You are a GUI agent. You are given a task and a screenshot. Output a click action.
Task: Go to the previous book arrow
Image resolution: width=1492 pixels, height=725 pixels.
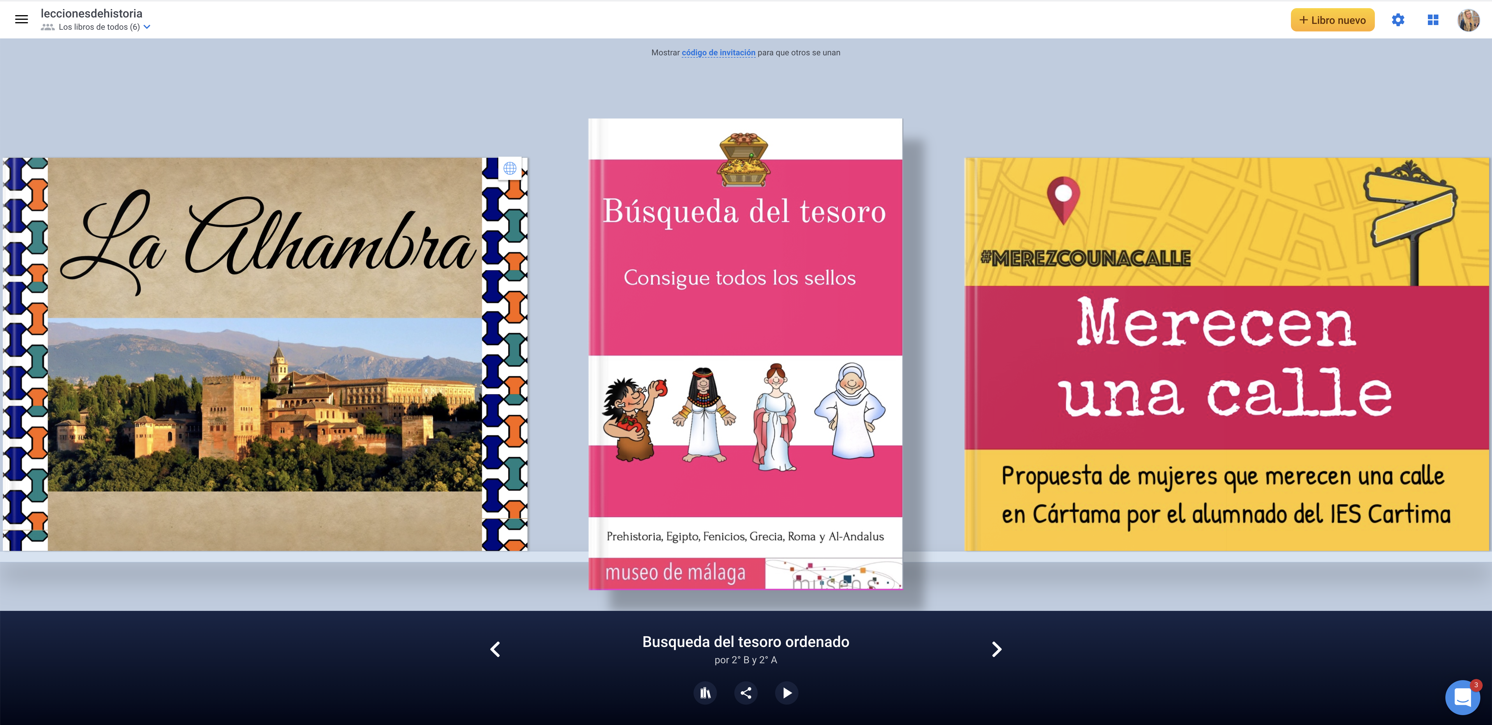tap(495, 649)
